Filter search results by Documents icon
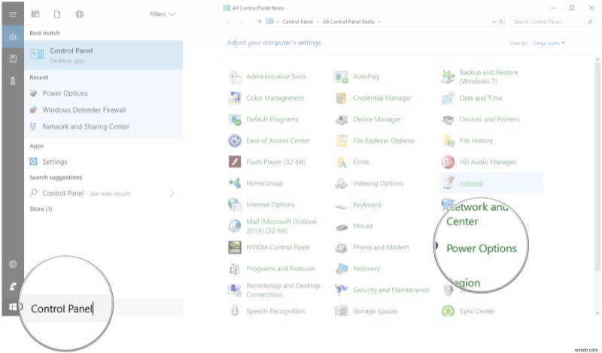Viewport: 602px width, 353px height. [57, 14]
